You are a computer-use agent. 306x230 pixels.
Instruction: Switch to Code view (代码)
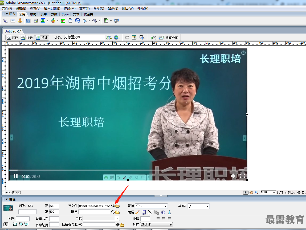point(13,38)
